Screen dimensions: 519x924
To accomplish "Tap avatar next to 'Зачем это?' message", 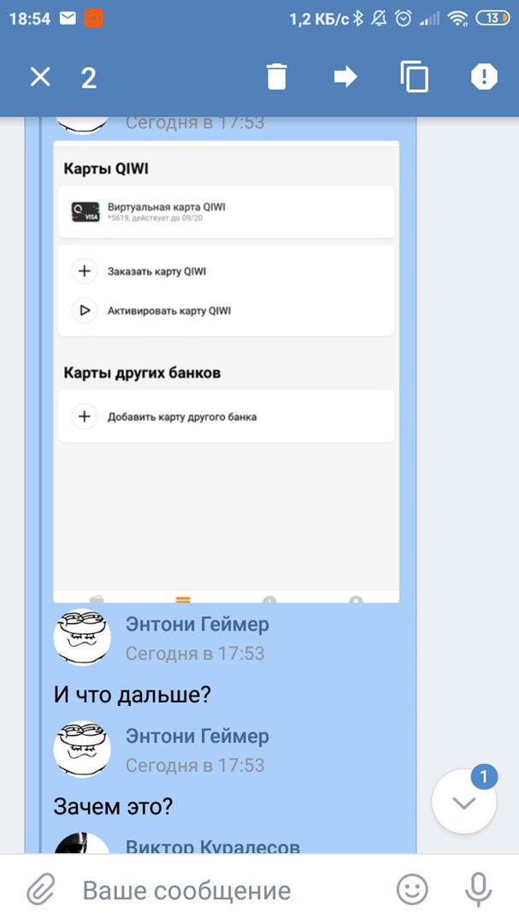I will click(82, 749).
